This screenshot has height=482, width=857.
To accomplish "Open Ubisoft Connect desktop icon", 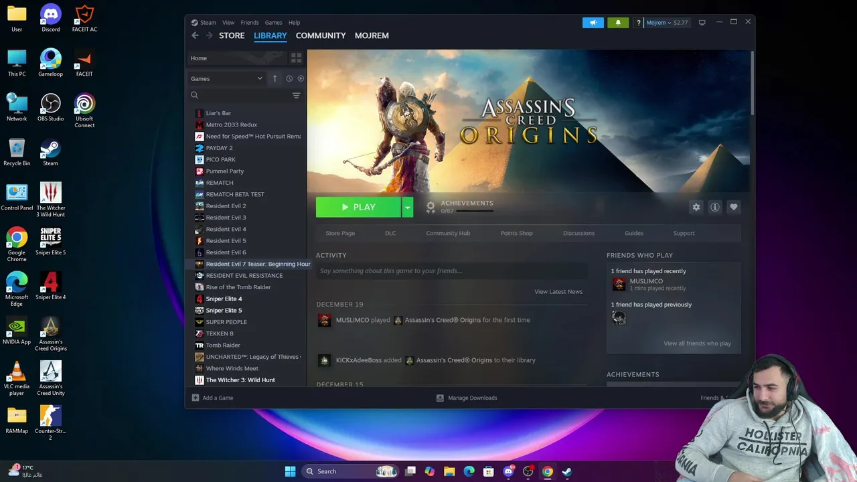I will pyautogui.click(x=84, y=110).
